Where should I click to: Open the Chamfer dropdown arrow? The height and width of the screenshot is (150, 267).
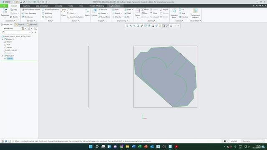123,17
